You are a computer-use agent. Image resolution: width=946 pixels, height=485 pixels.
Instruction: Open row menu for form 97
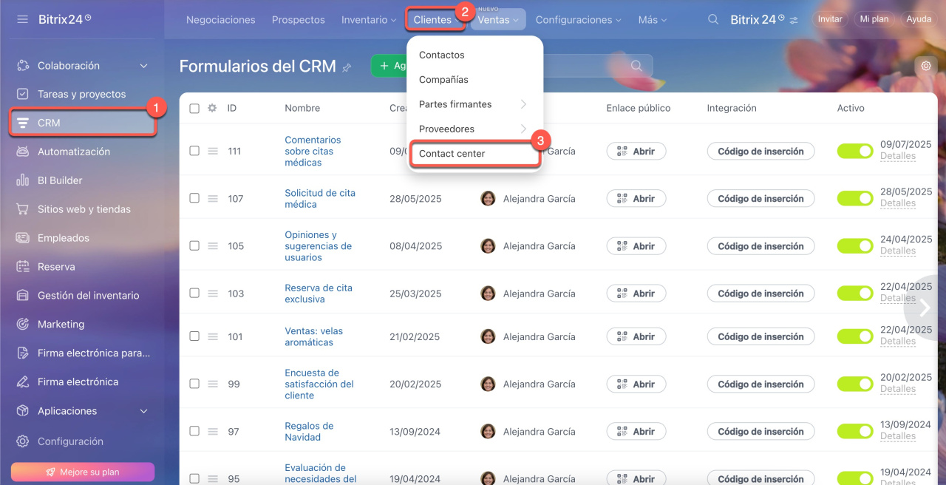[x=212, y=431]
